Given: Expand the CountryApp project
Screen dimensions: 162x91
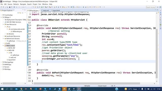Looking at the screenshot, I should (1, 15).
